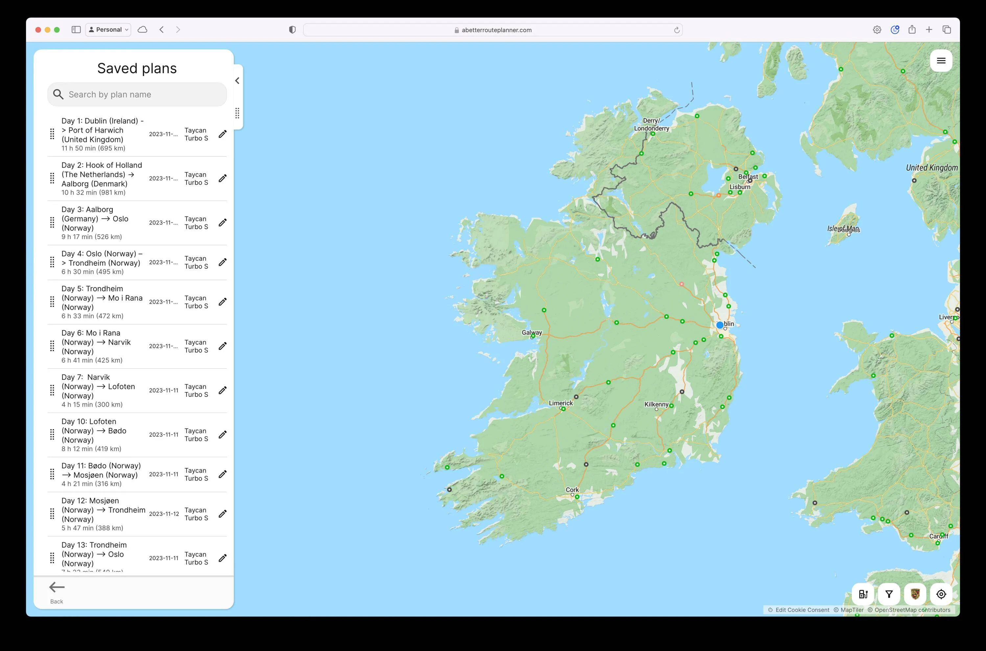Open the blue circular extension in Safari toolbar
The image size is (986, 651).
[895, 30]
